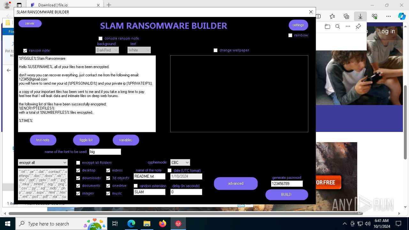Uncheck the desktop folder checkbox

(78, 170)
